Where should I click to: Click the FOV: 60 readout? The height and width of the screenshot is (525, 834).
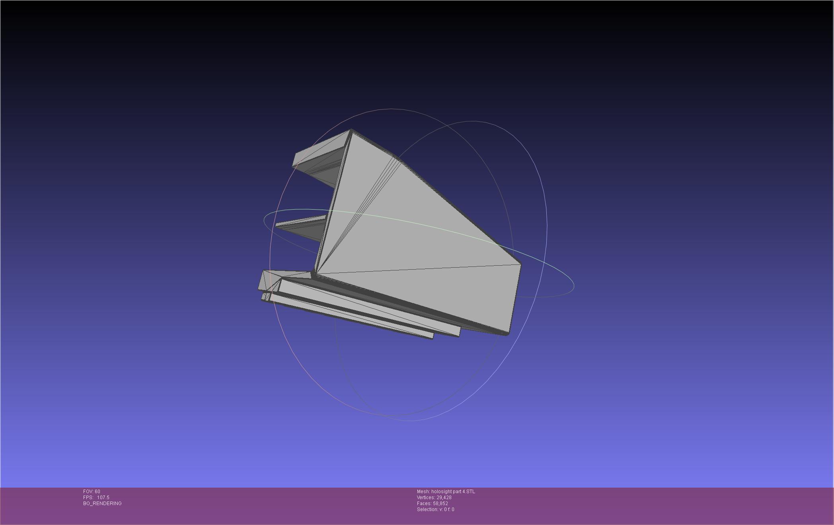[92, 492]
